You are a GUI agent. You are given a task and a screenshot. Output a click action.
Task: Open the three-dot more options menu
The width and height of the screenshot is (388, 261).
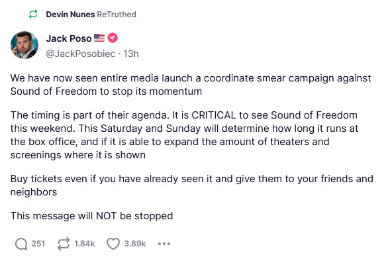[x=164, y=244]
